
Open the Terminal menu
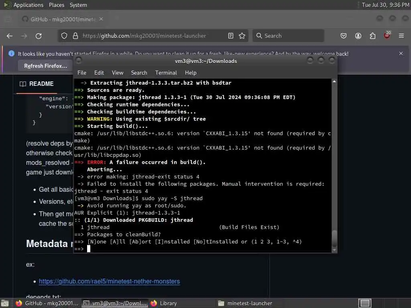point(166,73)
